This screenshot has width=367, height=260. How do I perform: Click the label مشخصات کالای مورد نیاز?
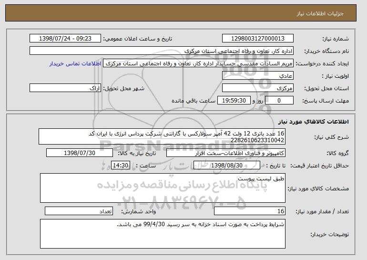click(318, 188)
